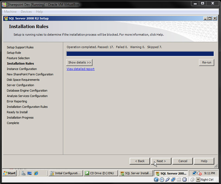Viewport: 221px width, 184px height.
Task: Switch to SQL Server Installation Center taskbar item
Action: point(136,173)
